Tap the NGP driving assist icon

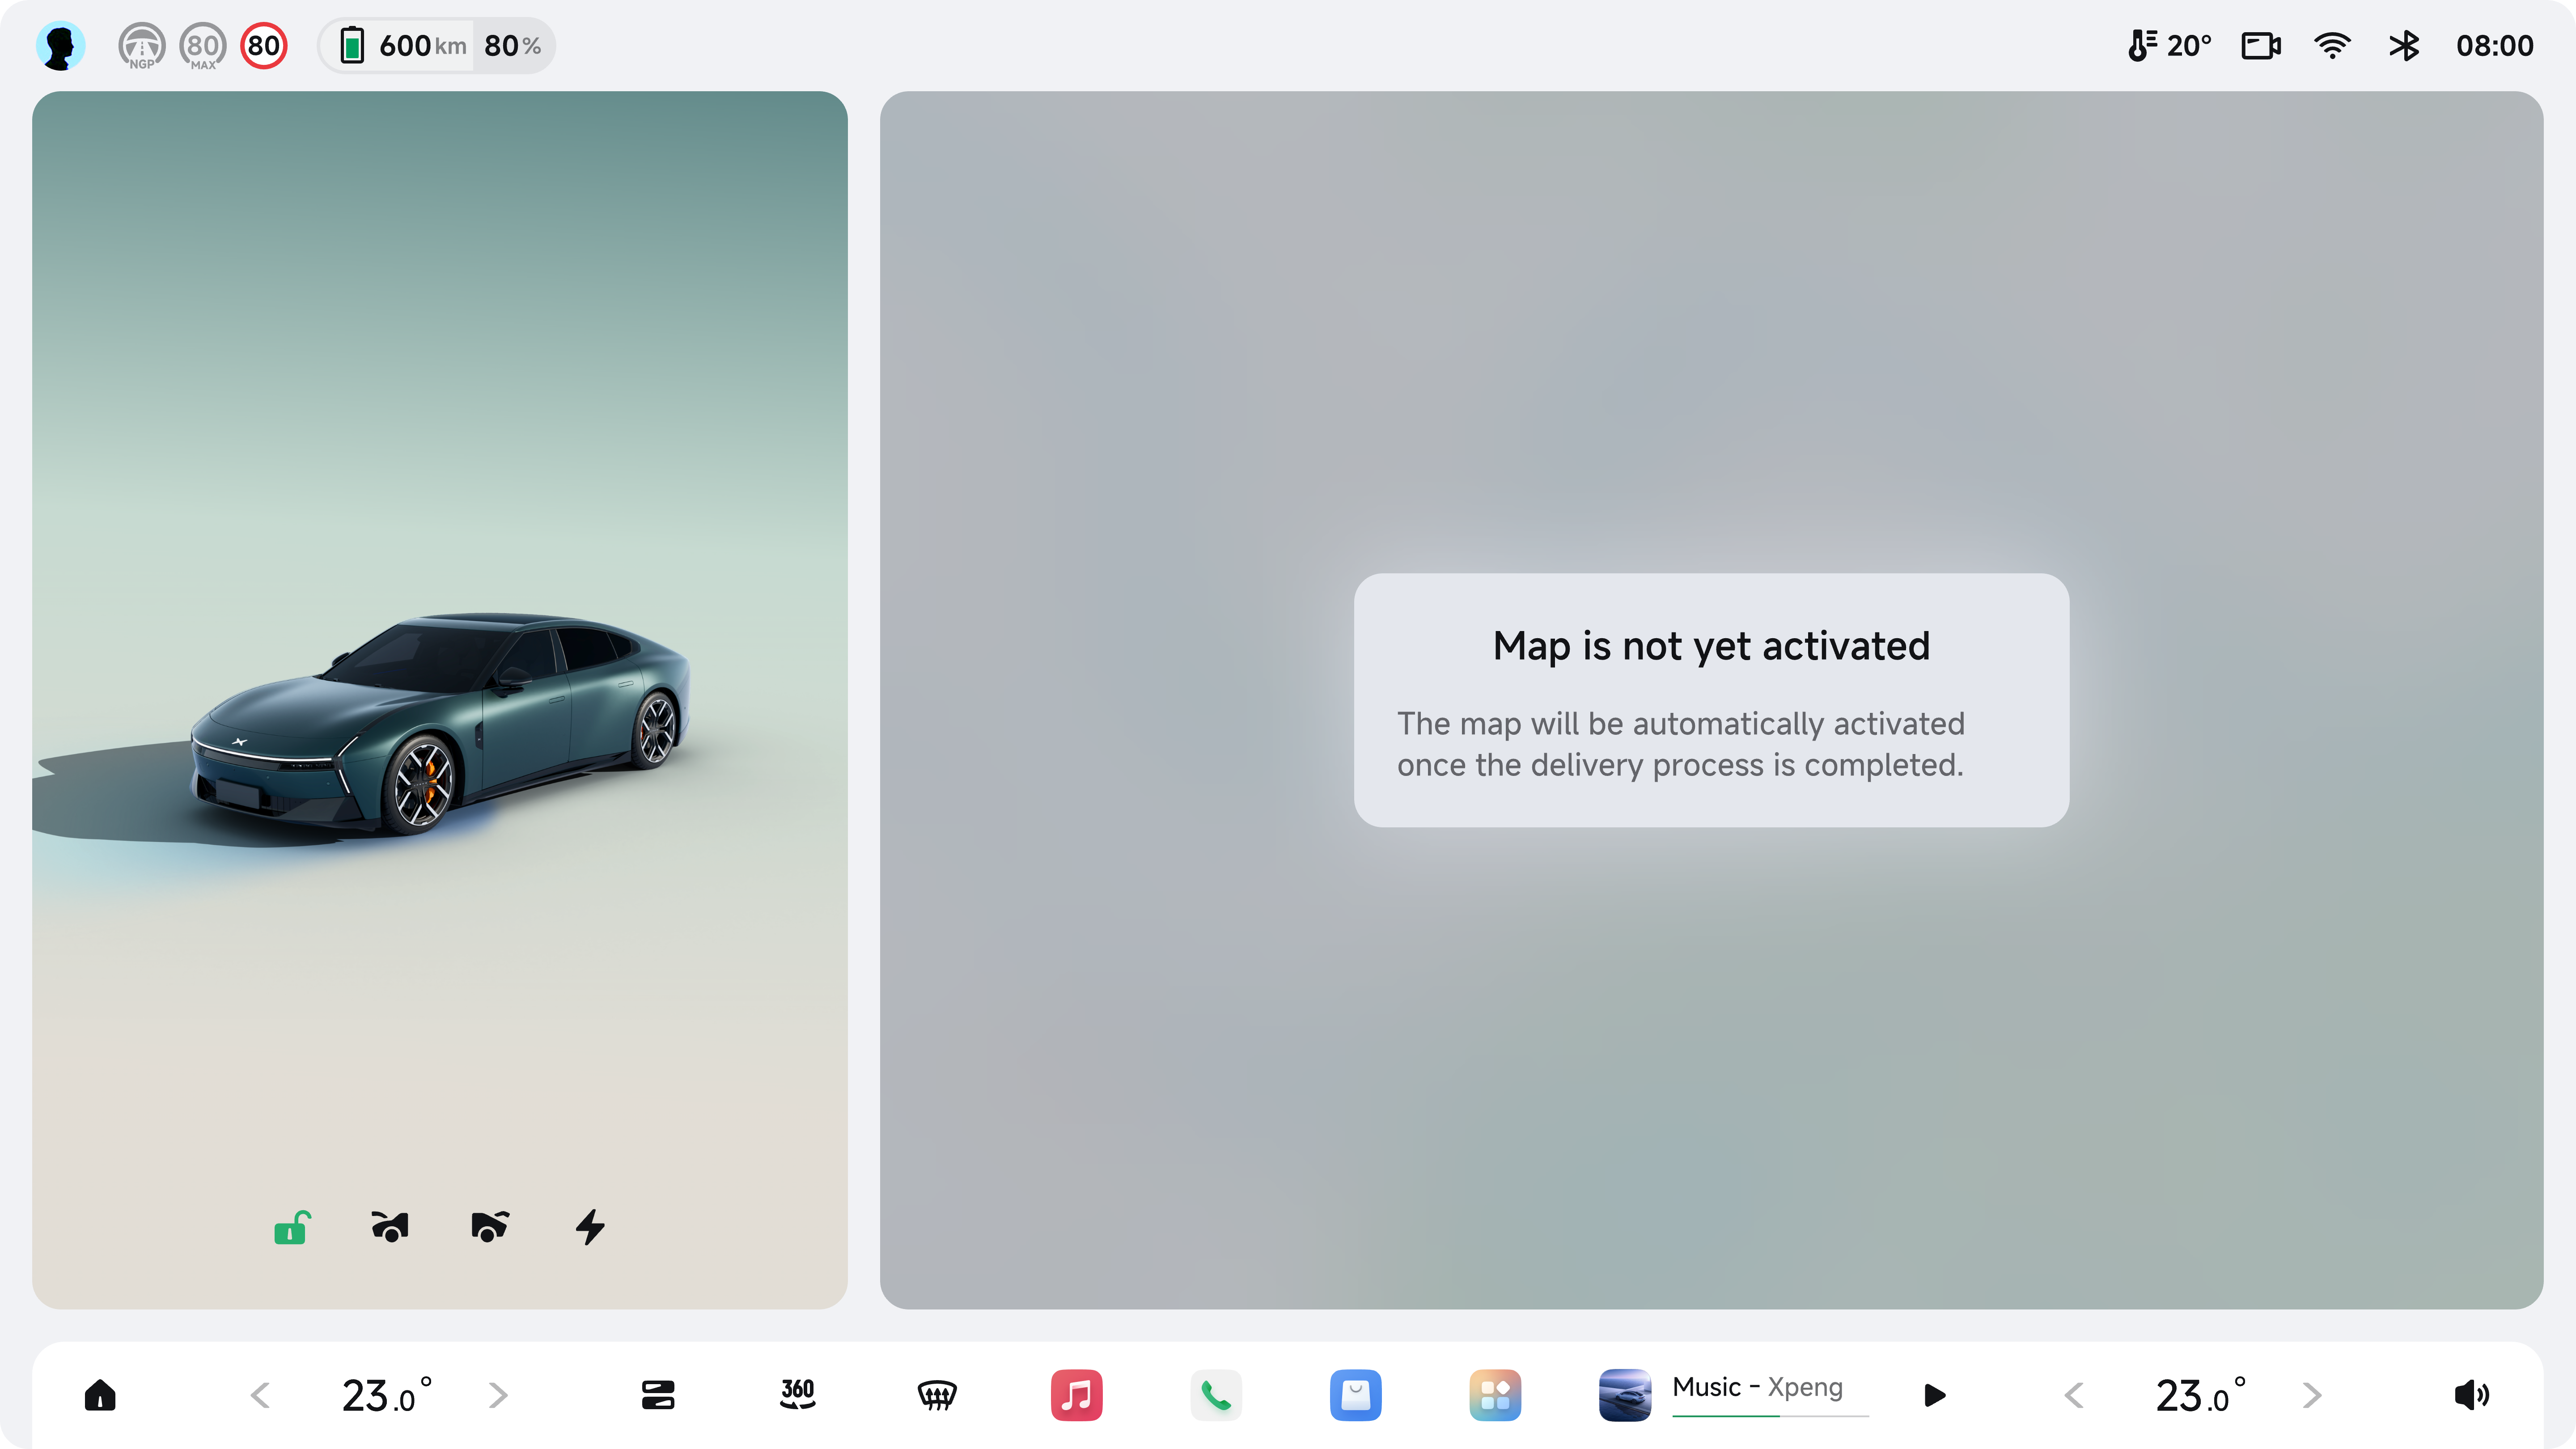142,46
